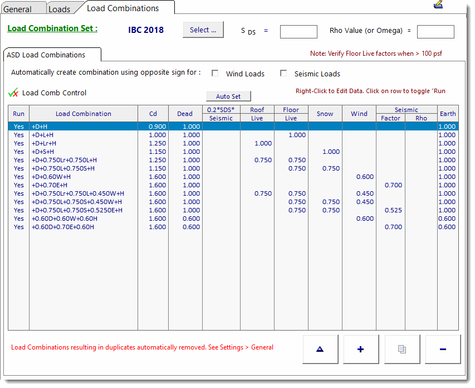Enable opposite sign for Wind Loads

pyautogui.click(x=215, y=74)
